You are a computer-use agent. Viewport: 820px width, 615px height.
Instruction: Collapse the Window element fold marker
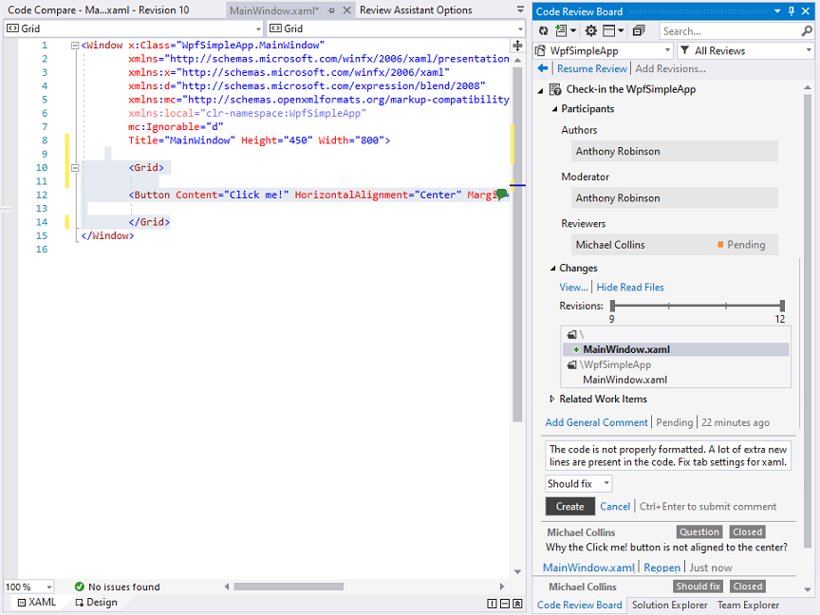(75, 46)
